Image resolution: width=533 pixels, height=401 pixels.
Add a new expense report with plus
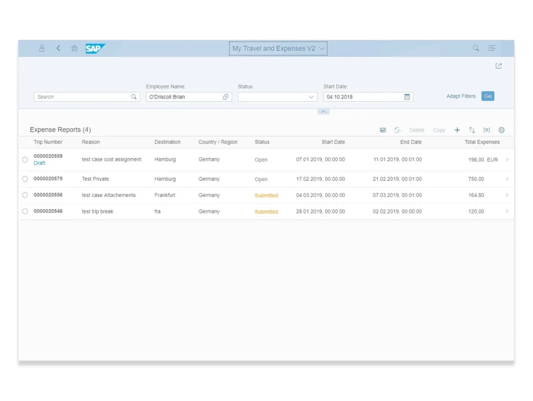(457, 131)
